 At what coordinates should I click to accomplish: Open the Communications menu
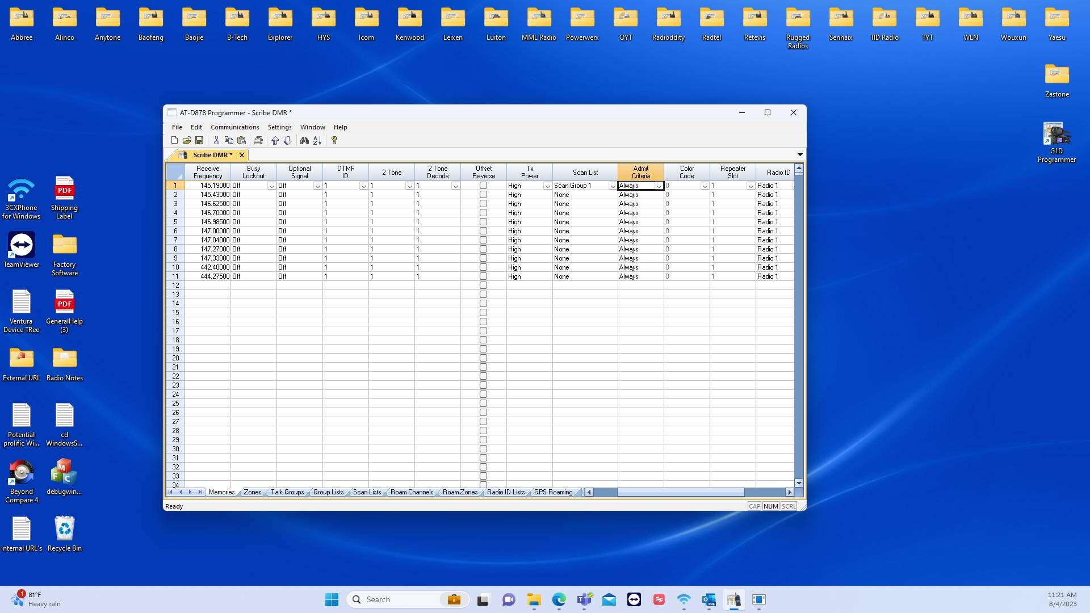coord(234,127)
